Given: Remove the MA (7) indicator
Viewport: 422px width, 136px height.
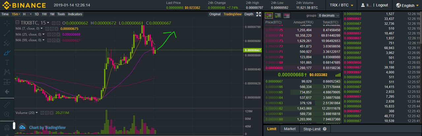Looking at the screenshot, I should 56,29.
